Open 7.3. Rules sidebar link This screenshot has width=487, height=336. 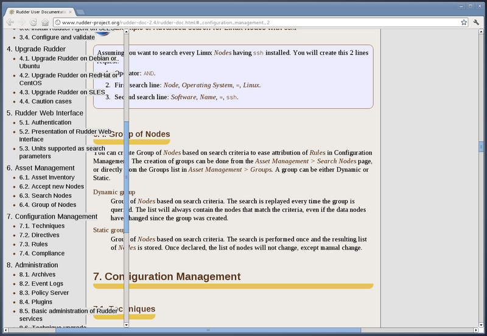(33, 244)
